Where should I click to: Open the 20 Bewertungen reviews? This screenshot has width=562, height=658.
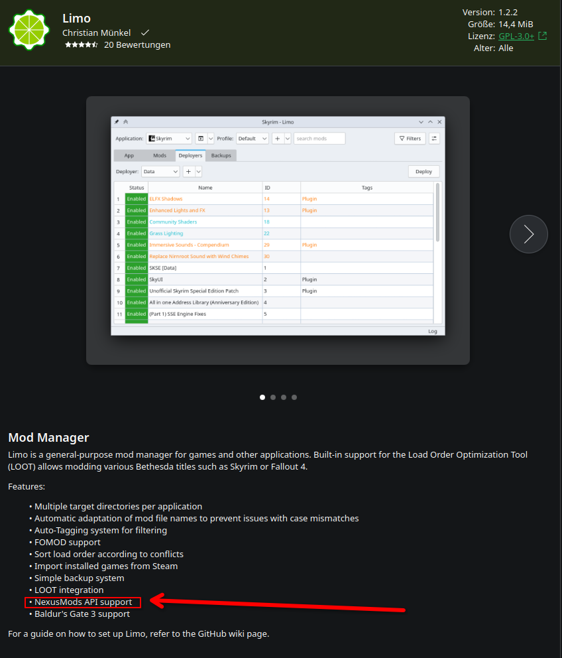pos(137,44)
